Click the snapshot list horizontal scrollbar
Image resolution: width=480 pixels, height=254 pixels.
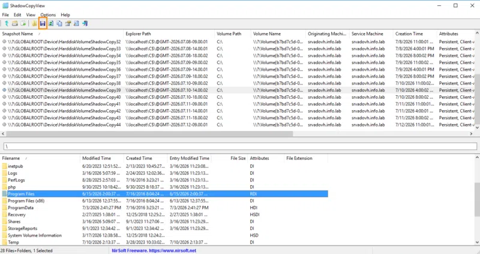coord(149,134)
